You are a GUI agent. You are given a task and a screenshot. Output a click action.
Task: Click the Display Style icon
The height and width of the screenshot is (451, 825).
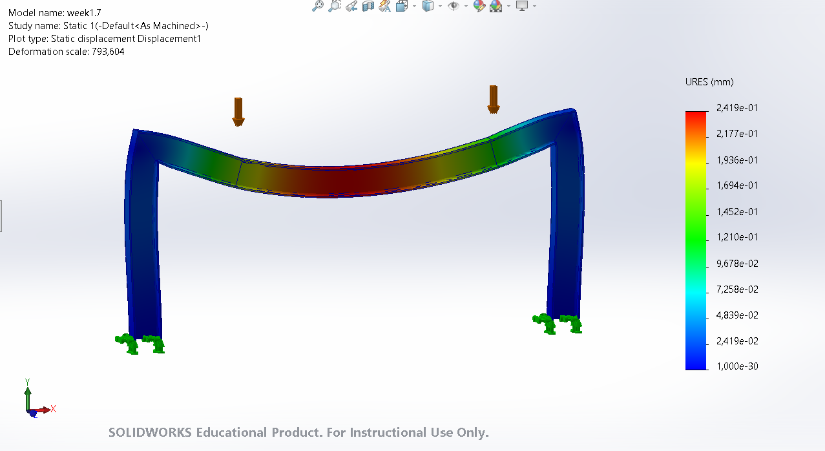click(x=428, y=6)
